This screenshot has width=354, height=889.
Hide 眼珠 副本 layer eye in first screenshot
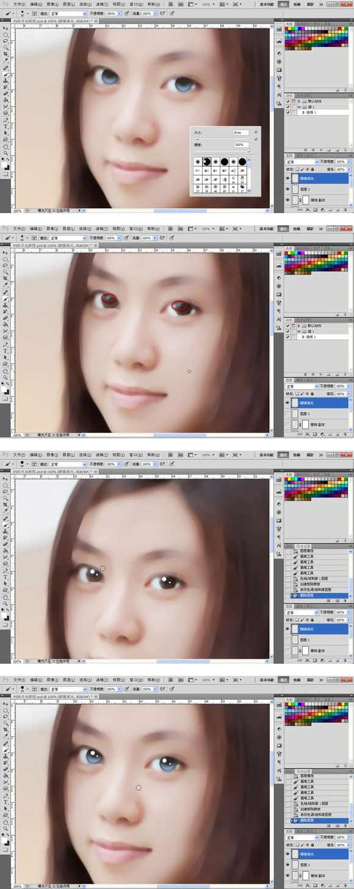click(287, 200)
